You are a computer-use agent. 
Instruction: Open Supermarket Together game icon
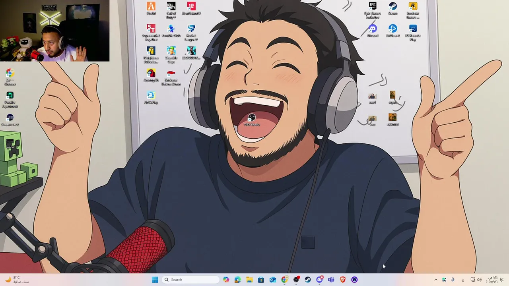(151, 33)
